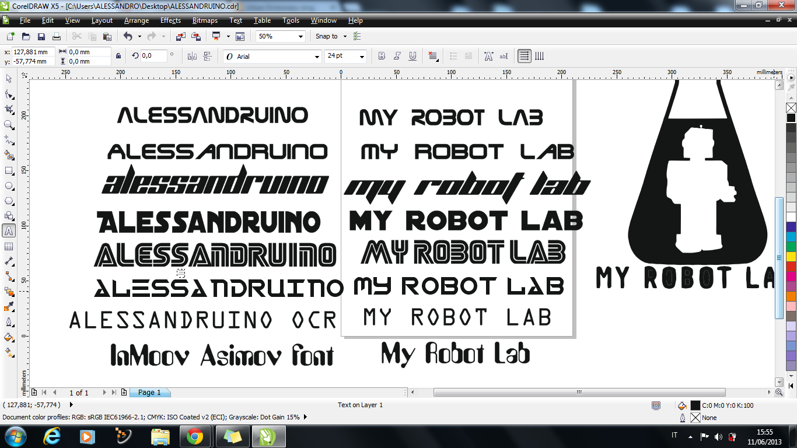Open text alignment flyout
The height and width of the screenshot is (448, 797).
click(433, 56)
